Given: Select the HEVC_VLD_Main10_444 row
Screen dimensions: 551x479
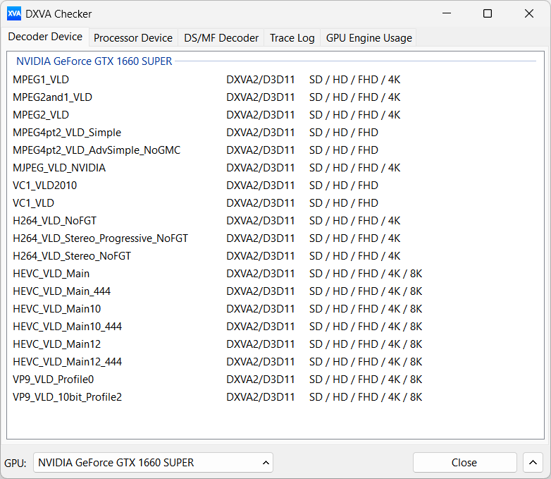Looking at the screenshot, I should pos(275,326).
